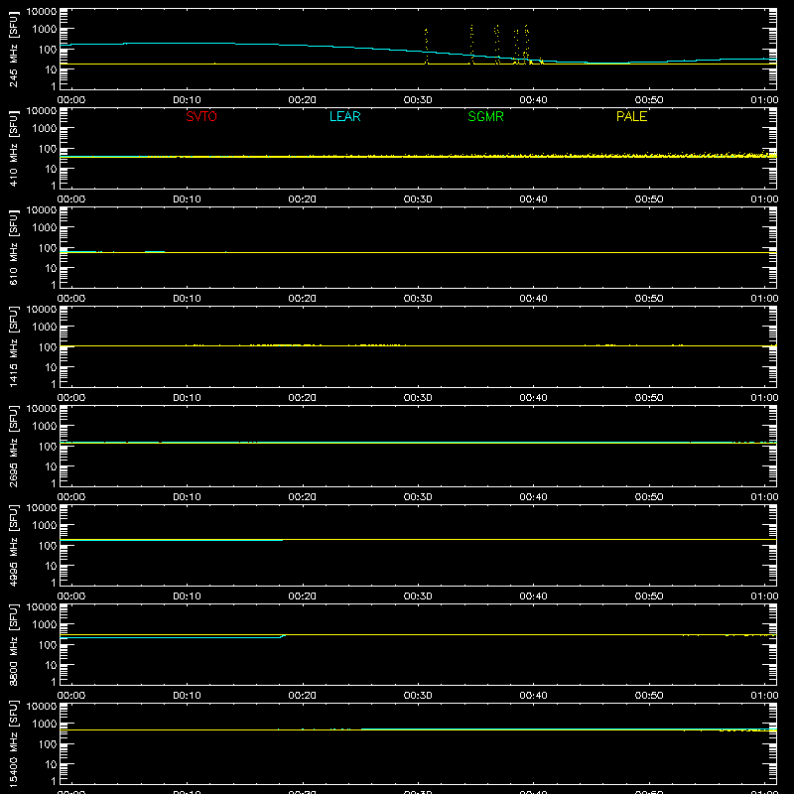
Task: Select the '8800 MHz [SFU]' axis title
Action: [x=13, y=644]
